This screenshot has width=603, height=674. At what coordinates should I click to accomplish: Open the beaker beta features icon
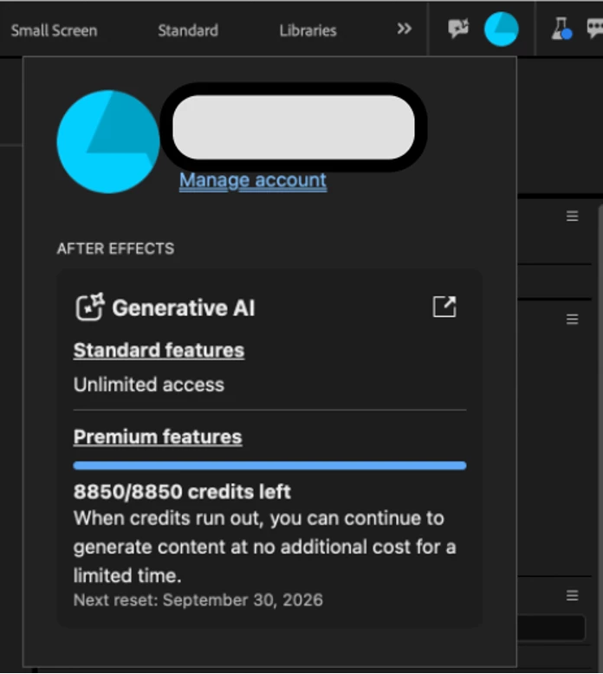click(x=561, y=29)
